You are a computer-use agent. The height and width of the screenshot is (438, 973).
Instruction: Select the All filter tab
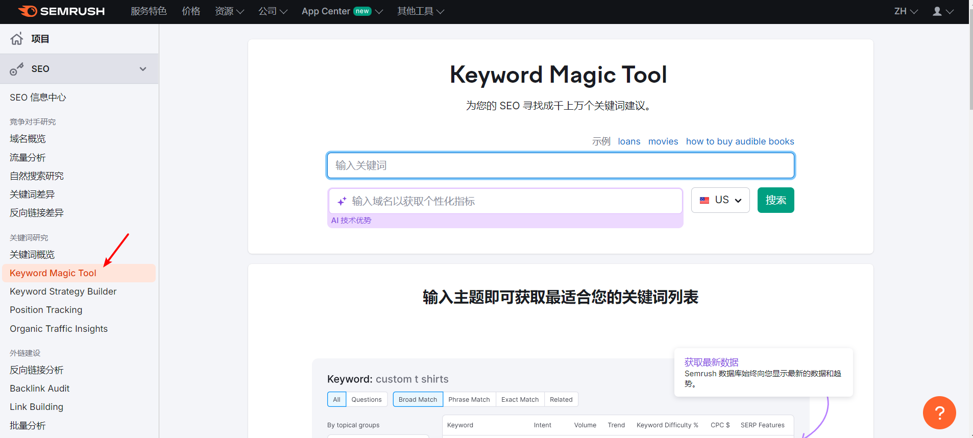point(336,399)
